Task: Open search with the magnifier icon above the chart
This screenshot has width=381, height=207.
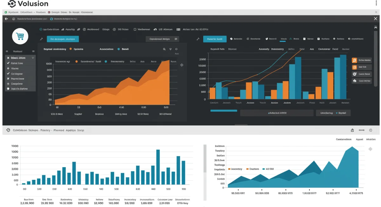Action: point(164,49)
